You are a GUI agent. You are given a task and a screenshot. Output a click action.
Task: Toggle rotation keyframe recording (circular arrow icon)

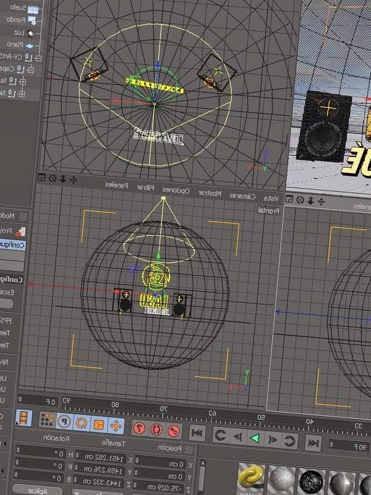point(82,423)
